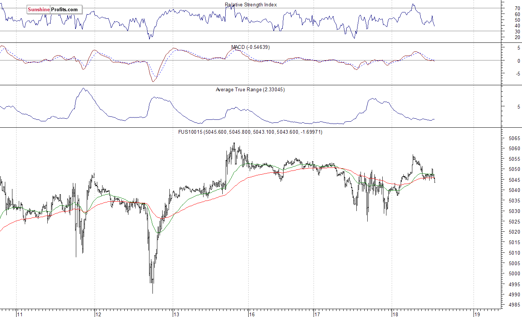
Task: Select date label 17 on time axis
Action: (x=317, y=314)
